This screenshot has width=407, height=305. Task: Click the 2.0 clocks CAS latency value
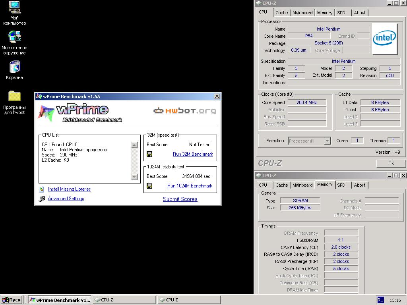coord(341,247)
